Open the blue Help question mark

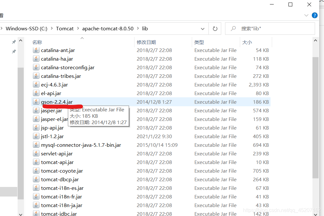pyautogui.click(x=314, y=15)
